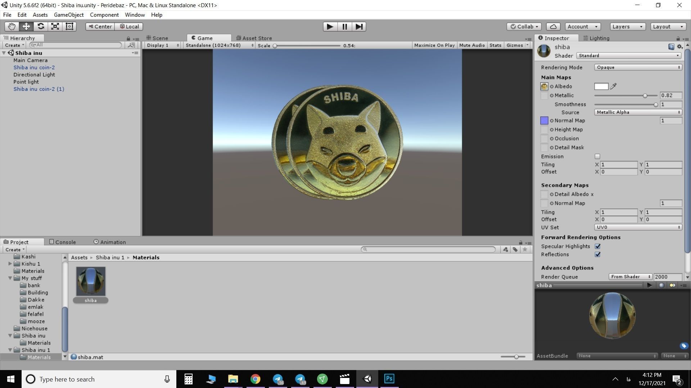
Task: Open the Display 1 dropdown
Action: (162, 45)
